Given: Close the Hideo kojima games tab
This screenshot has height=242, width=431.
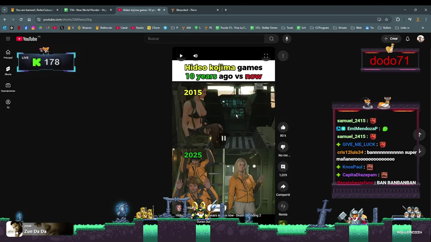Looking at the screenshot, I should pyautogui.click(x=164, y=10).
